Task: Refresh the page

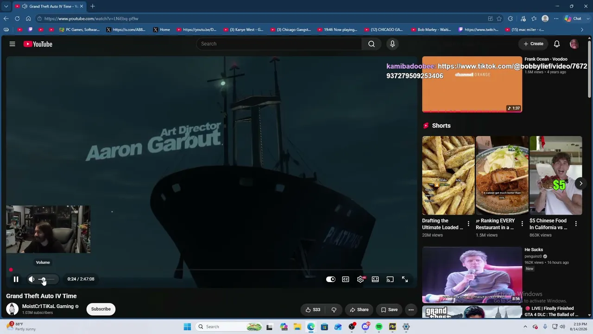Action: 17,19
